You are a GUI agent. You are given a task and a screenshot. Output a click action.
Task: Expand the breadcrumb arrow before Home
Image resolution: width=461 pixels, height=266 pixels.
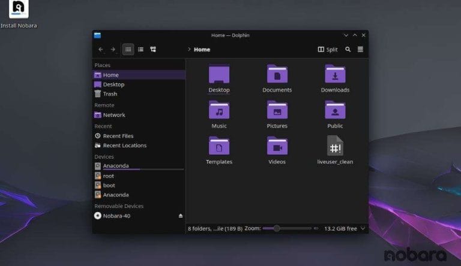coord(189,49)
